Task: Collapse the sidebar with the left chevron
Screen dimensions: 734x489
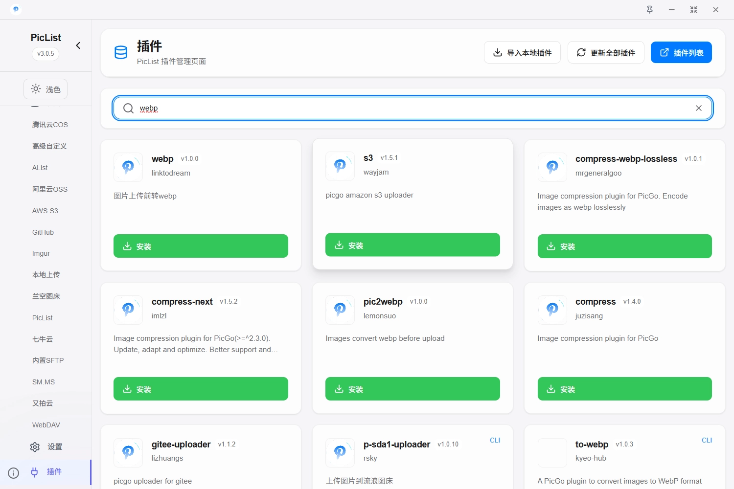Action: click(78, 45)
